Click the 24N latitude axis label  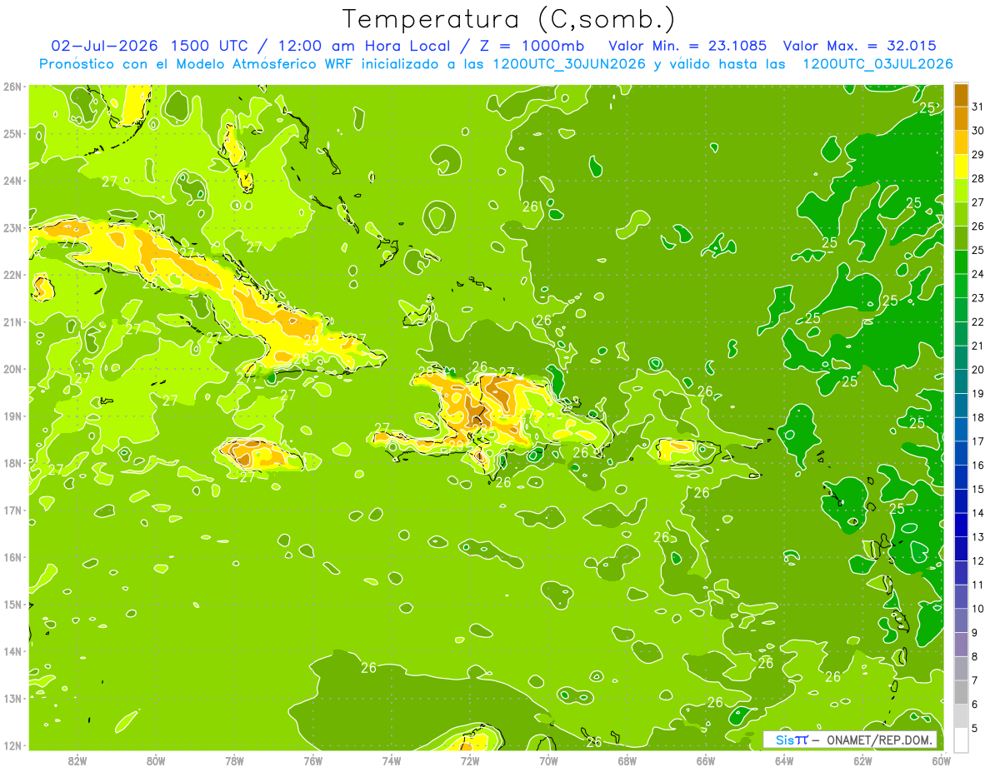[x=12, y=180]
